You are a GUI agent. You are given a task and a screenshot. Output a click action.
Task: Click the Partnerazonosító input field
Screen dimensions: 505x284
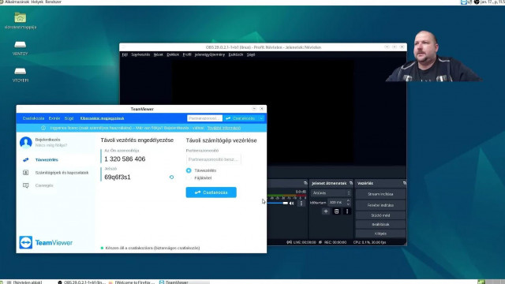[213, 159]
